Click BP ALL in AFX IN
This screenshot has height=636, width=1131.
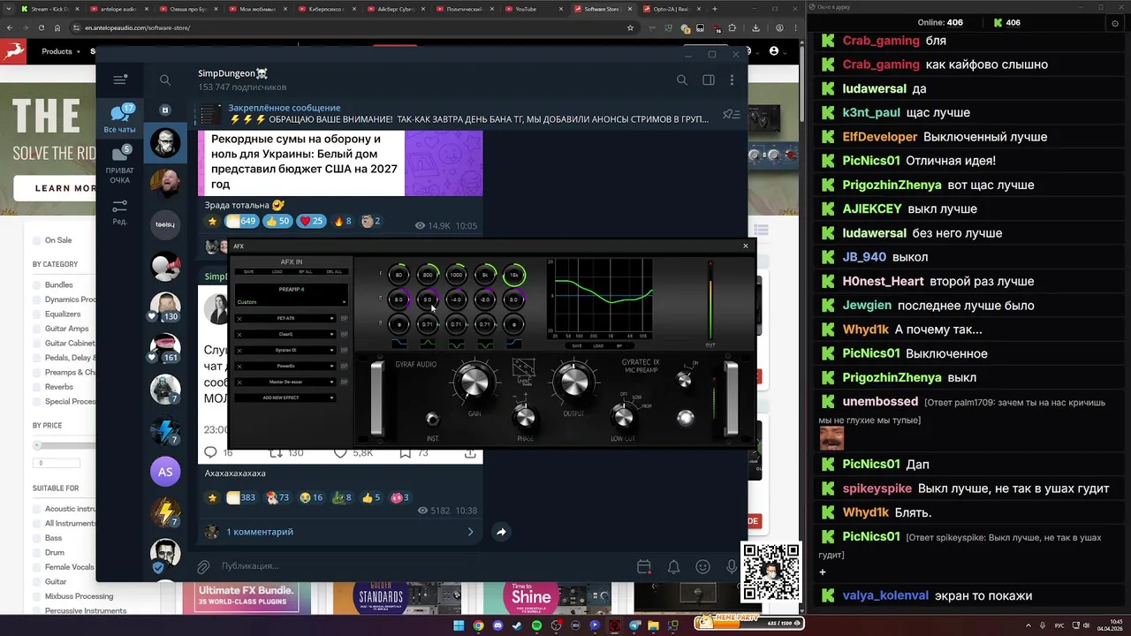pos(306,272)
